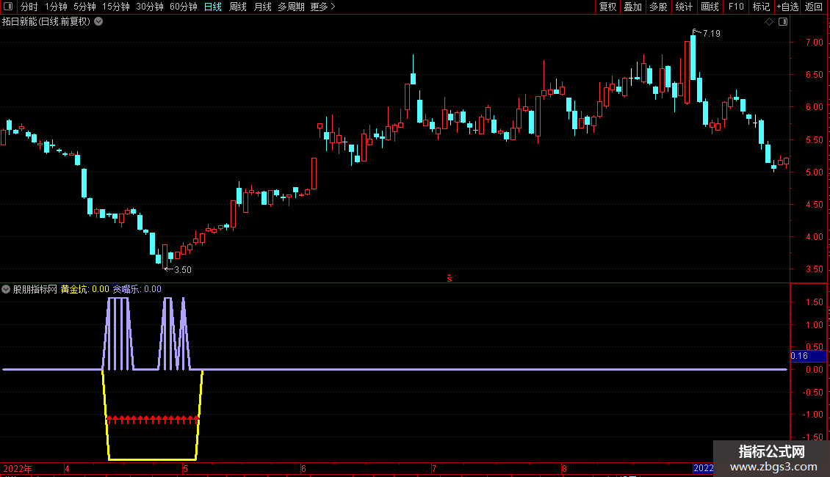Click the 7.00 price axis label

(x=814, y=43)
